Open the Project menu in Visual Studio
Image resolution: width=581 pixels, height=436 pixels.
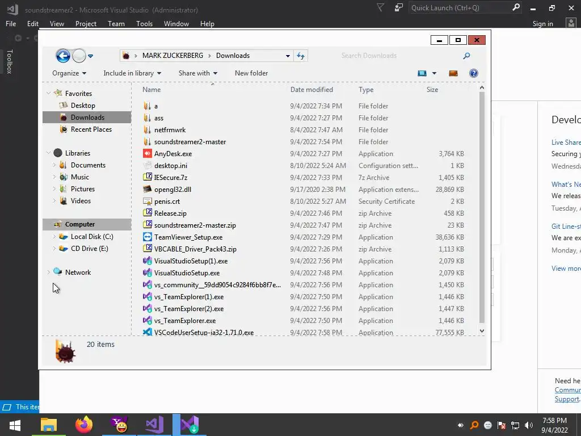(86, 24)
